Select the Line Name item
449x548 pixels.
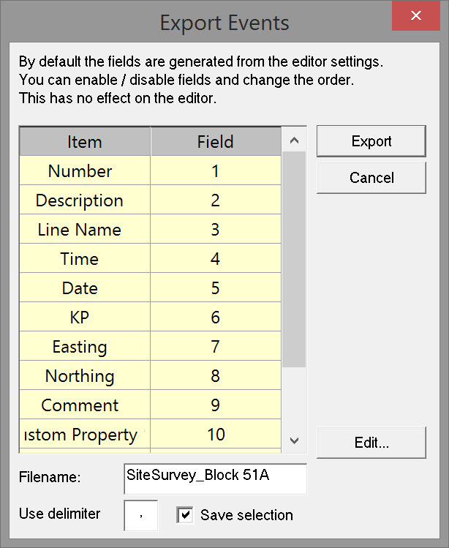click(80, 230)
